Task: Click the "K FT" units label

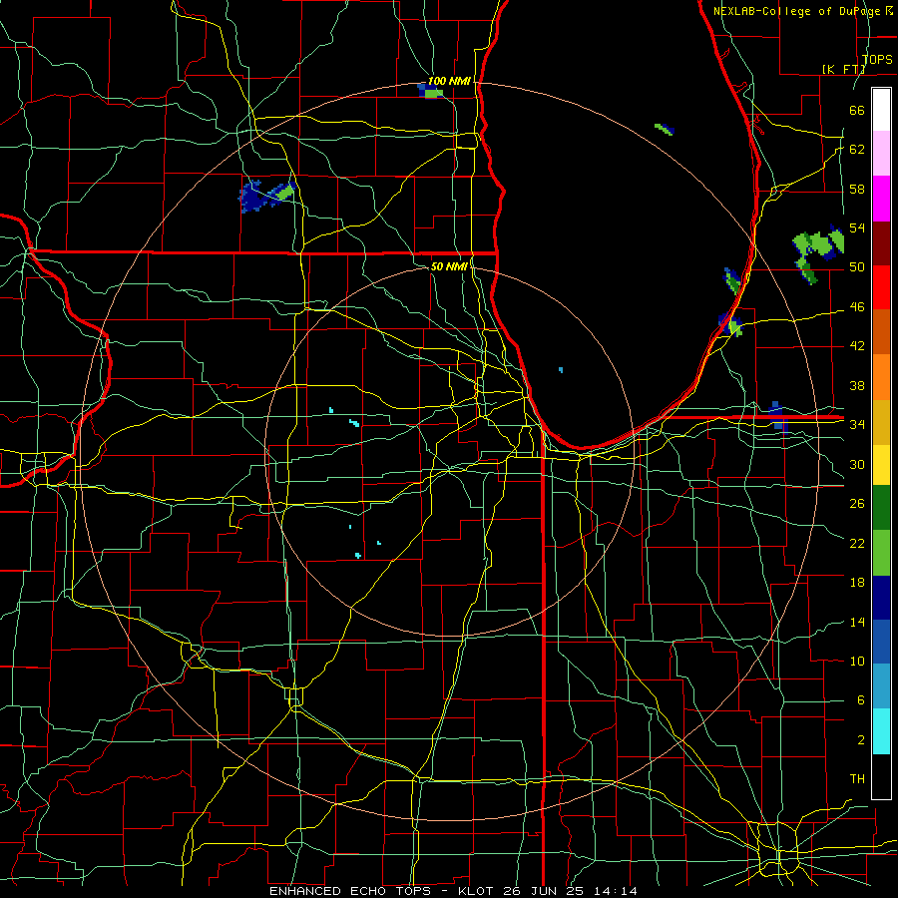Action: click(843, 69)
